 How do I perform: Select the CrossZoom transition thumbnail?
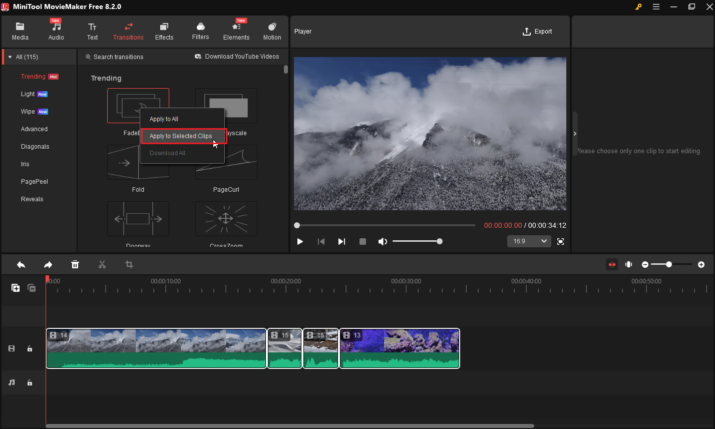click(x=226, y=219)
